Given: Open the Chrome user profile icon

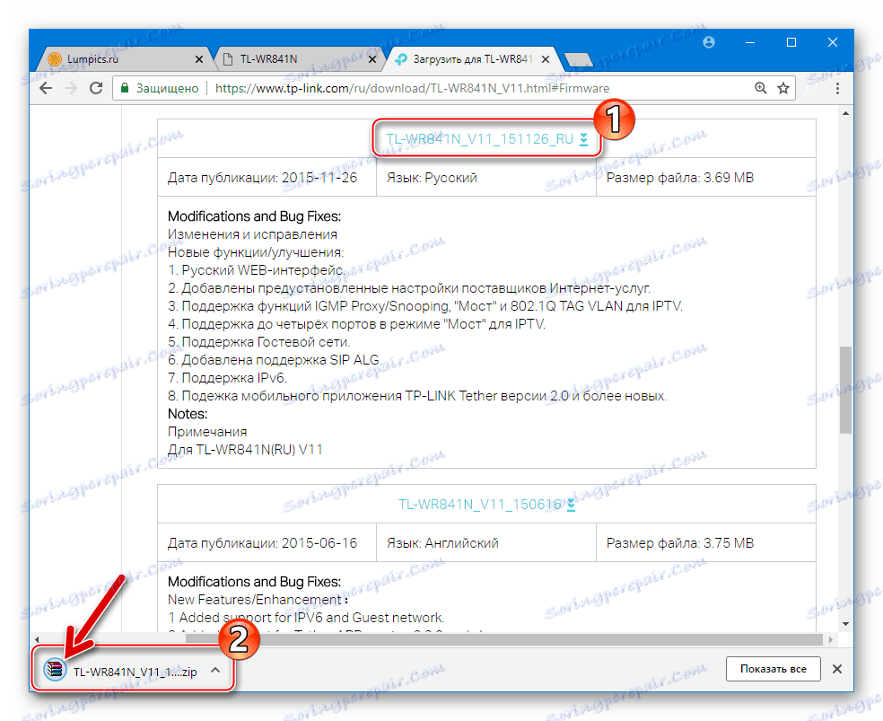Looking at the screenshot, I should tap(709, 42).
